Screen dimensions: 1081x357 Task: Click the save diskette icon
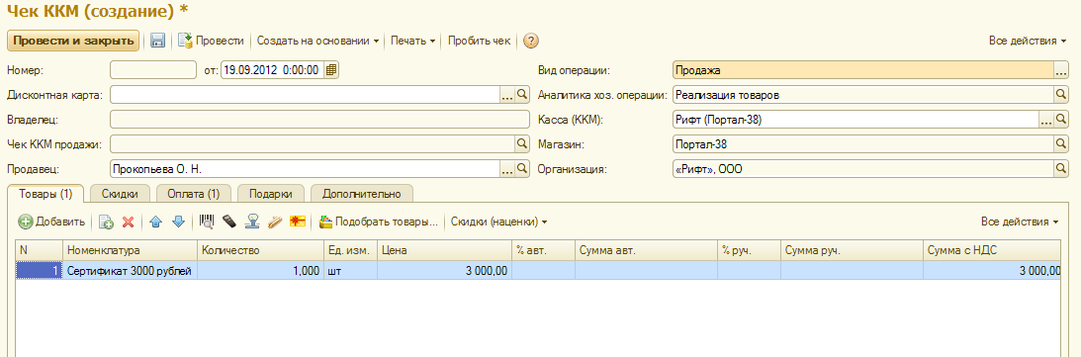tap(158, 41)
